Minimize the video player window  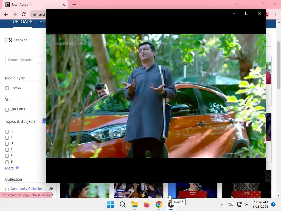click(234, 13)
